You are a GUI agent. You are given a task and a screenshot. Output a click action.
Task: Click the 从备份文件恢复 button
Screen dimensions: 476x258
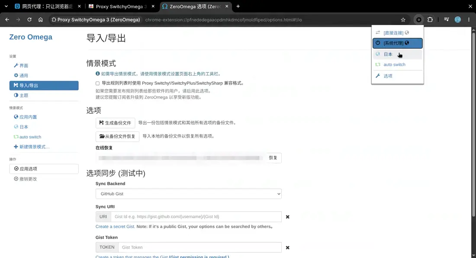pyautogui.click(x=117, y=136)
